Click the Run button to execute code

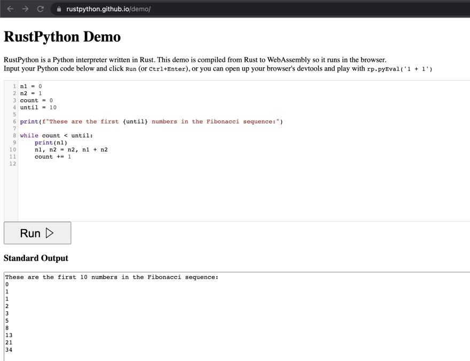(37, 233)
